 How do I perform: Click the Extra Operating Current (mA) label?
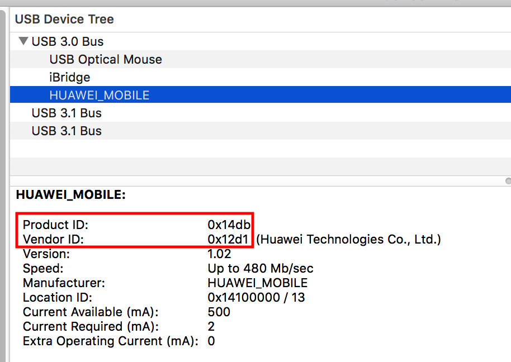point(111,341)
